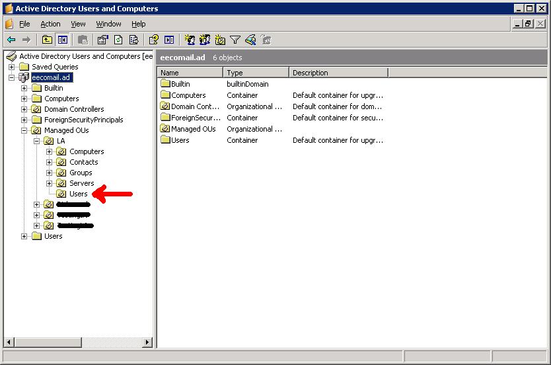551x365 pixels.
Task: Click the ForeignSecur... folder icon in list
Action: click(x=165, y=118)
